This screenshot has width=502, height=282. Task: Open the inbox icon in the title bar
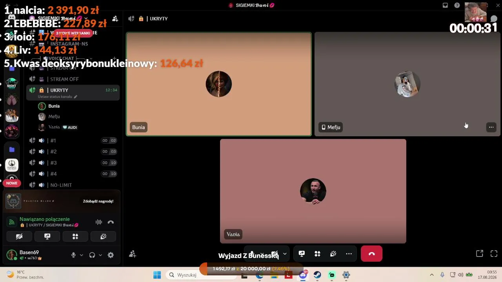click(x=445, y=5)
